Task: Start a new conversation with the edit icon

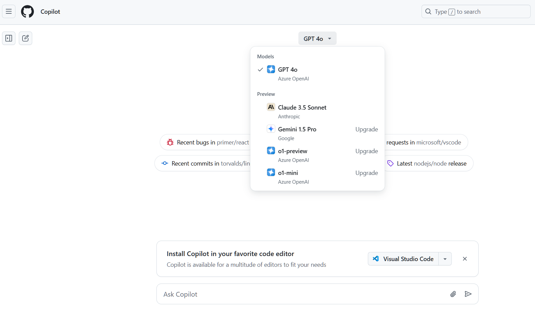Action: (26, 38)
